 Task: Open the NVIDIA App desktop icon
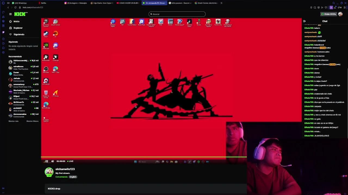pyautogui.click(x=46, y=46)
